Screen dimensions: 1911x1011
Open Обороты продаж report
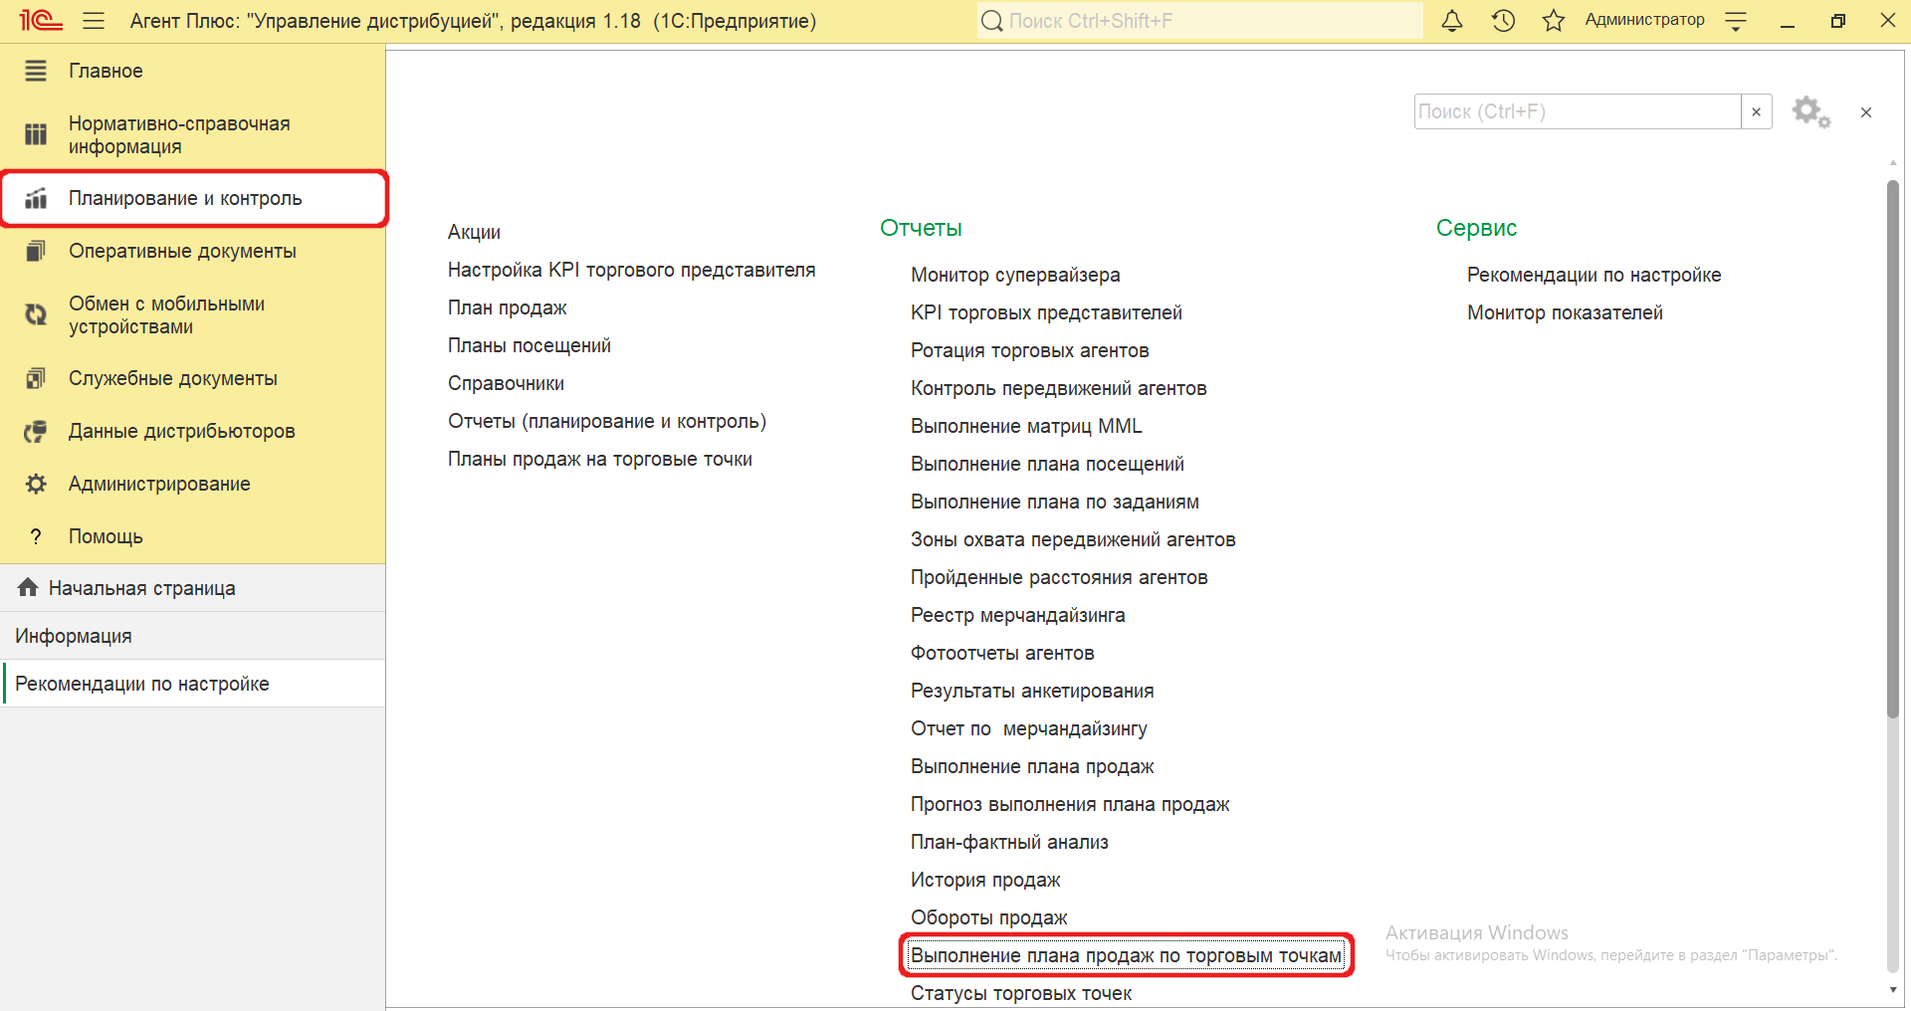(x=989, y=917)
